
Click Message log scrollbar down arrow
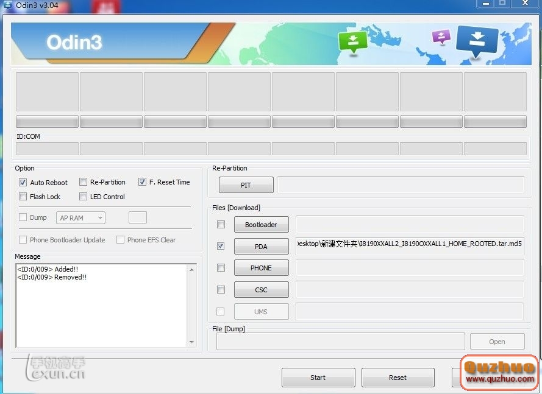point(191,342)
